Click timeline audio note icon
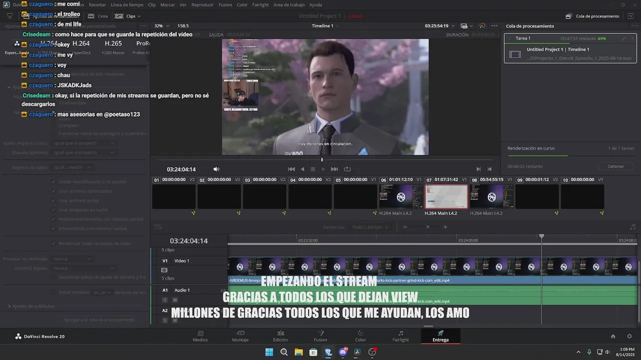641x360 pixels. pos(632,227)
